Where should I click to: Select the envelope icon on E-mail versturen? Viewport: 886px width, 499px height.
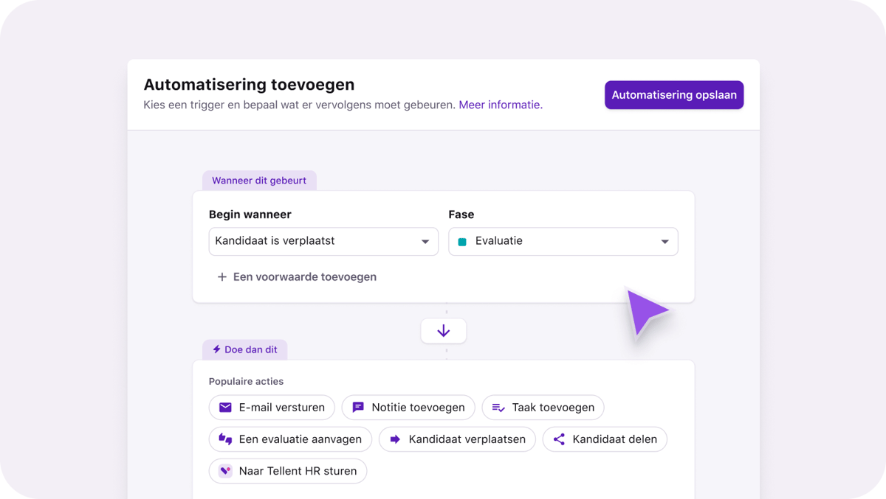(224, 407)
